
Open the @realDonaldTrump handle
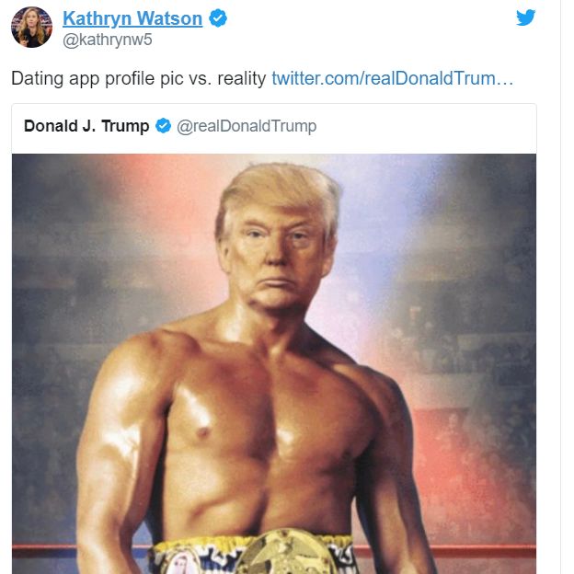(247, 126)
